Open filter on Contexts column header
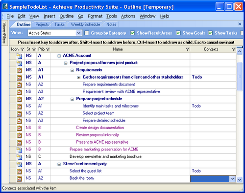Viewport: 245px width, 193px height. click(x=234, y=49)
